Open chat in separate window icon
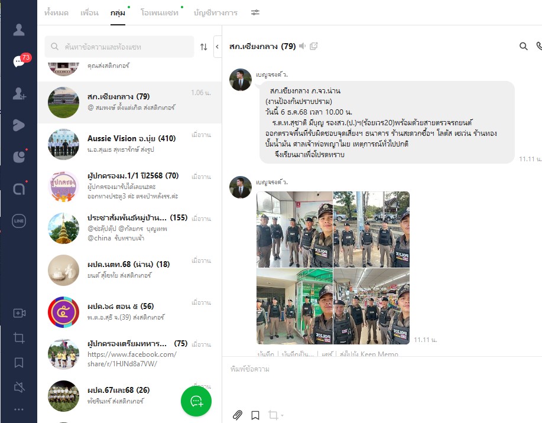 314,46
